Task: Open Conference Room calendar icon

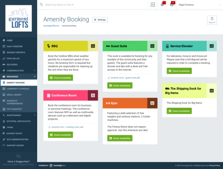Action: [x=93, y=95]
